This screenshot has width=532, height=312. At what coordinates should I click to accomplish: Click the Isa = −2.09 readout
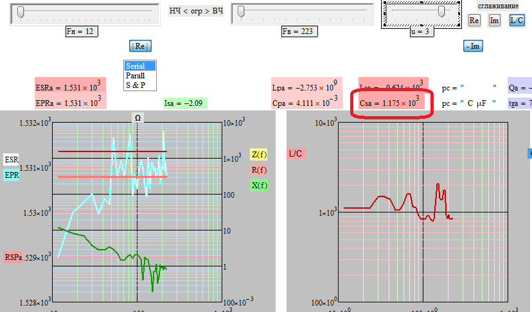pos(185,103)
